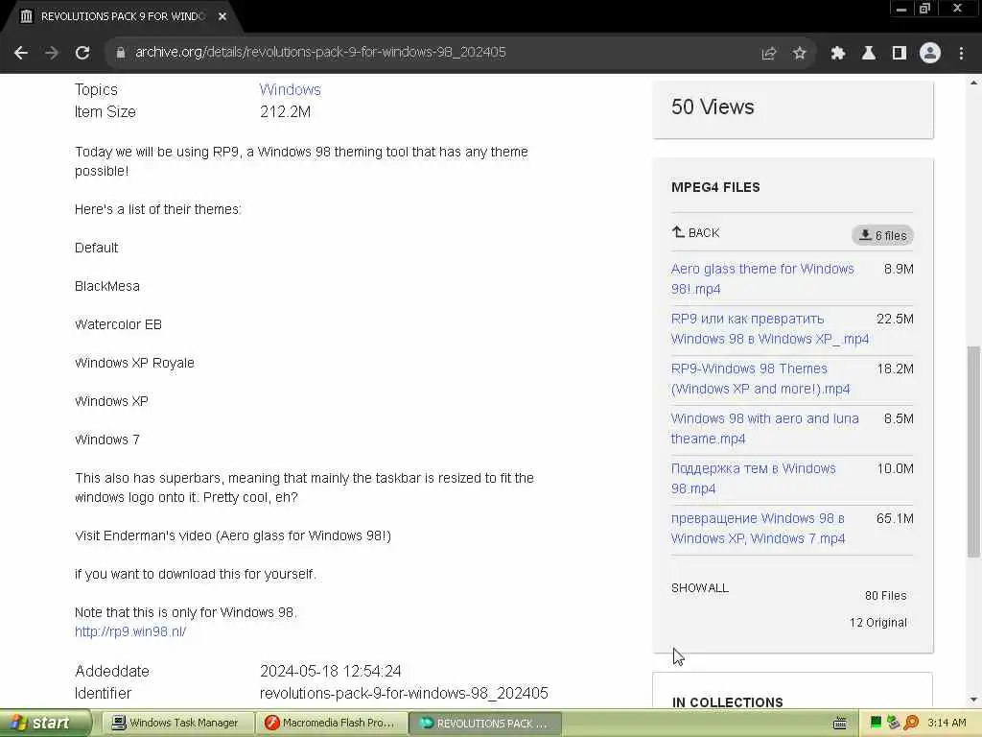Switch to Windows Task Manager taskbar item
Viewport: 982px width, 737px height.
(177, 723)
